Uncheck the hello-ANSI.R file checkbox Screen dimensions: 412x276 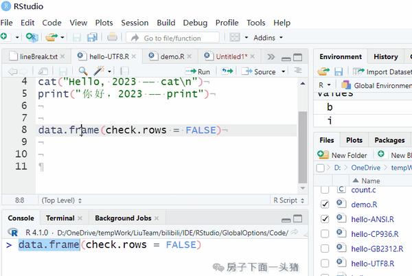[325, 219]
